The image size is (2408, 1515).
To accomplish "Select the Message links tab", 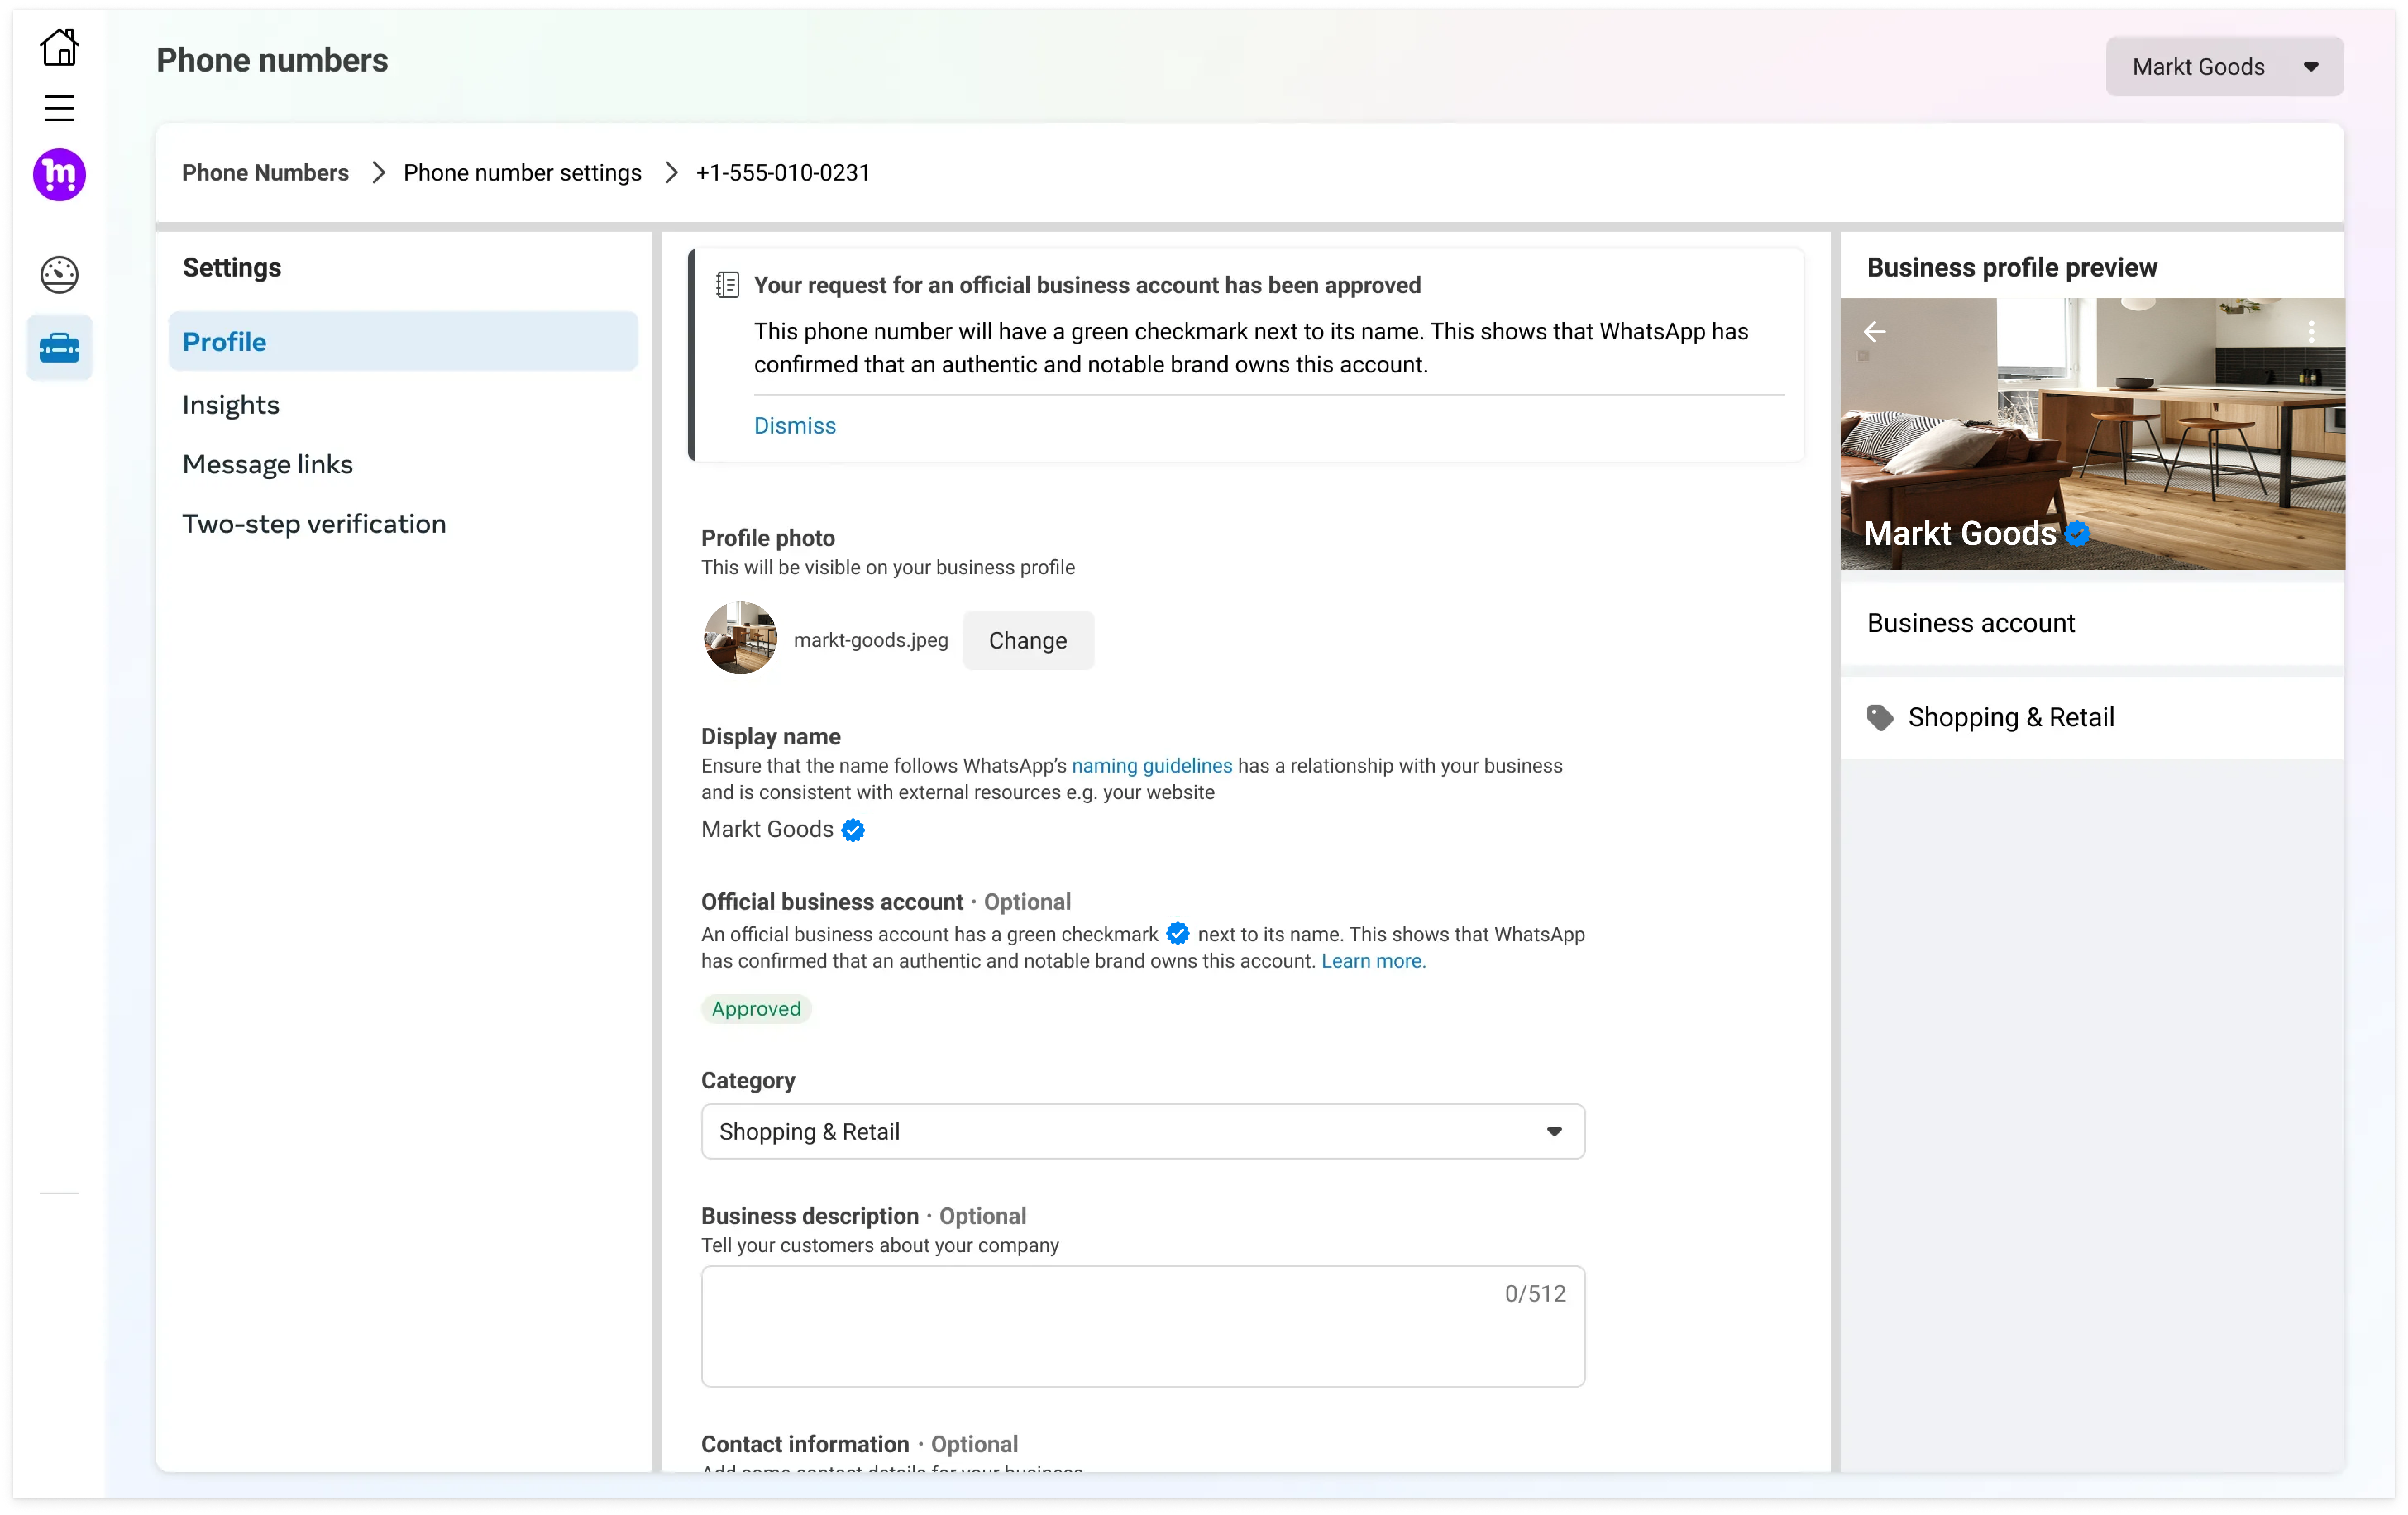I will click(x=267, y=463).
